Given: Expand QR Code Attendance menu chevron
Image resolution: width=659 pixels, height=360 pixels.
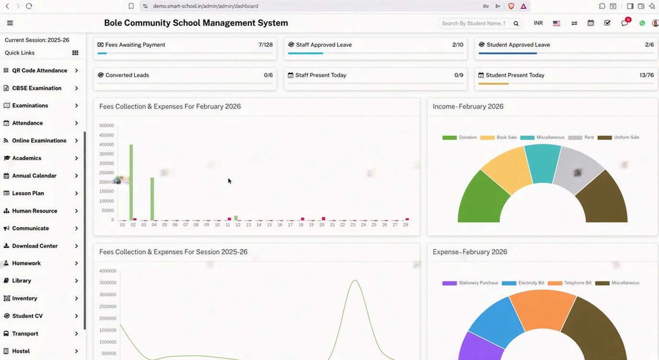Looking at the screenshot, I should tap(77, 70).
